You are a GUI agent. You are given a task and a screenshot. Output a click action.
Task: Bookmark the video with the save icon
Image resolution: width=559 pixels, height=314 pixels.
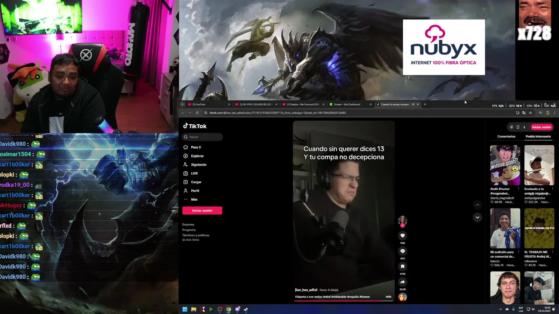pos(402,266)
